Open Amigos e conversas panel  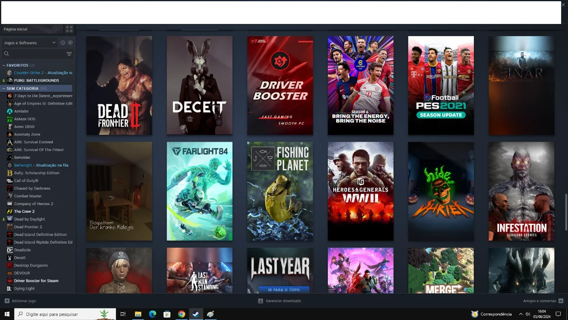click(x=543, y=301)
